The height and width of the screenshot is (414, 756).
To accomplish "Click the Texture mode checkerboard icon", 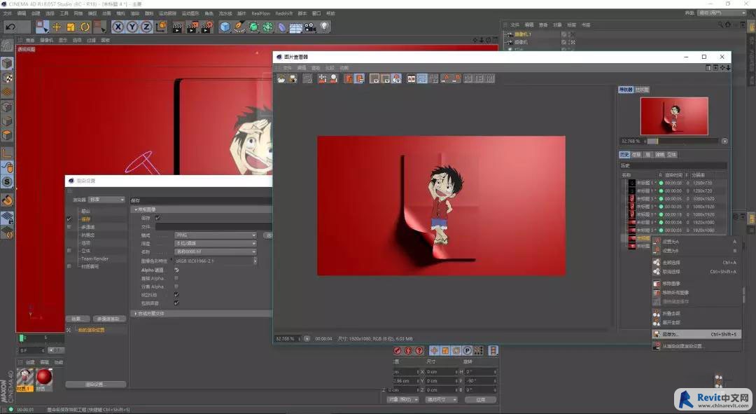I will pyautogui.click(x=7, y=77).
